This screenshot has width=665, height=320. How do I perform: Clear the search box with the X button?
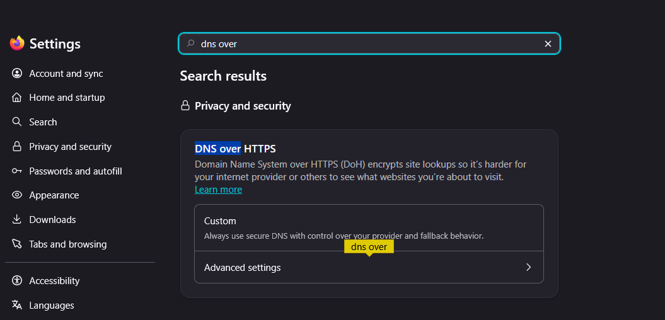[x=548, y=43]
